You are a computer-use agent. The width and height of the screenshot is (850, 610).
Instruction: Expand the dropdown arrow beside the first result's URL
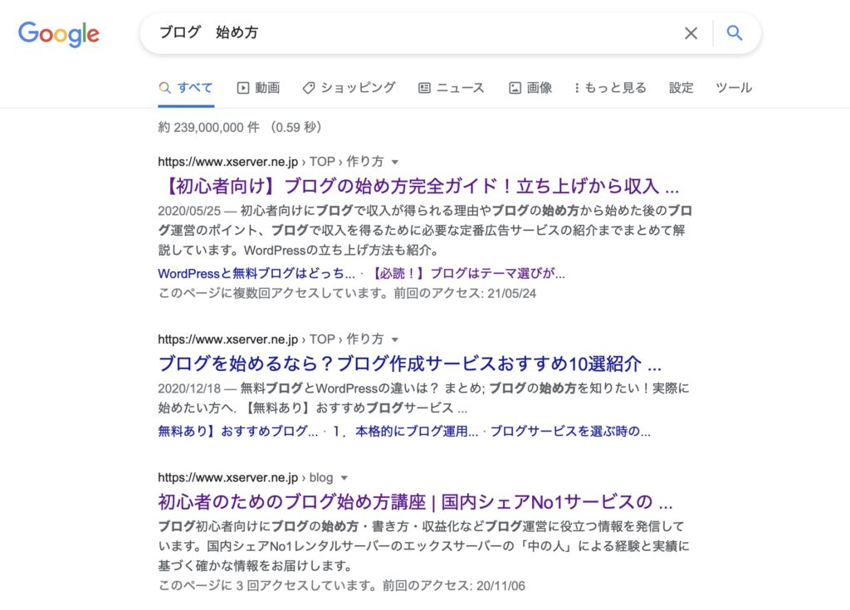click(x=395, y=162)
